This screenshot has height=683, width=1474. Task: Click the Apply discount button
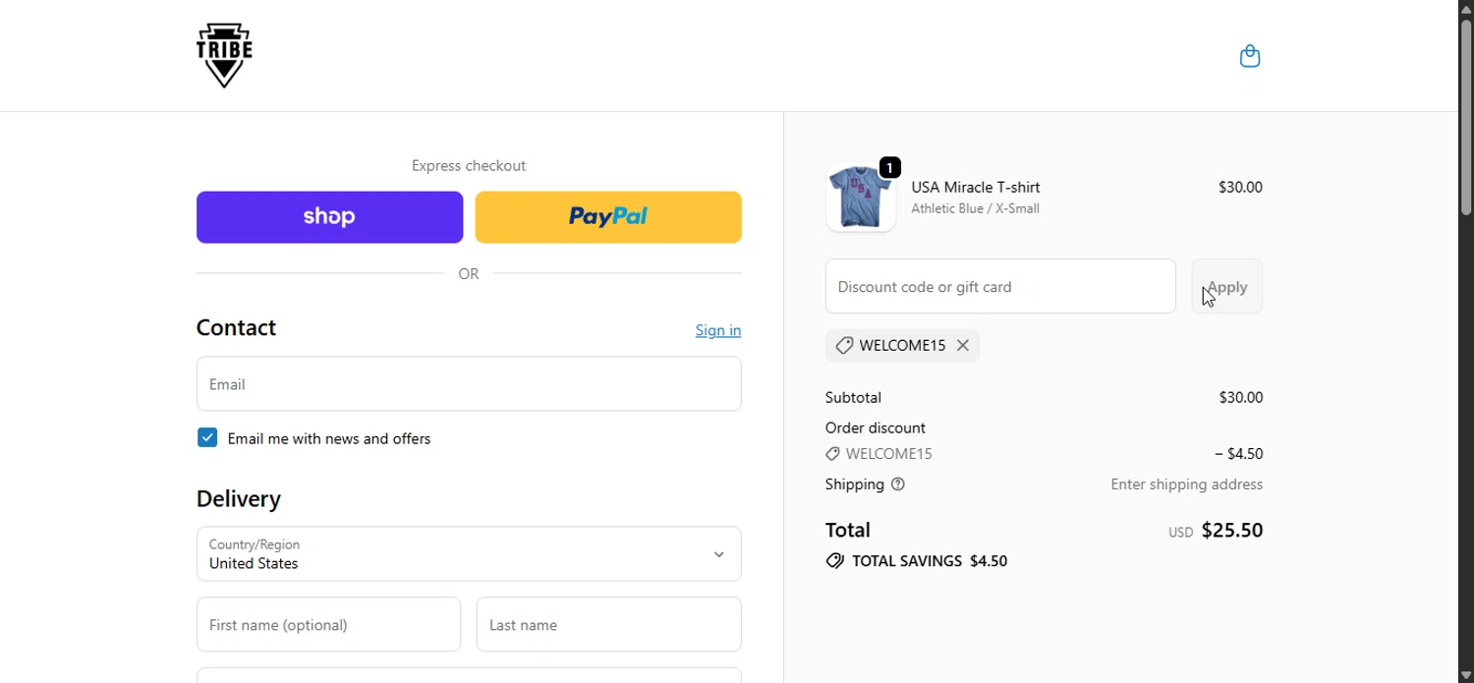(x=1227, y=286)
